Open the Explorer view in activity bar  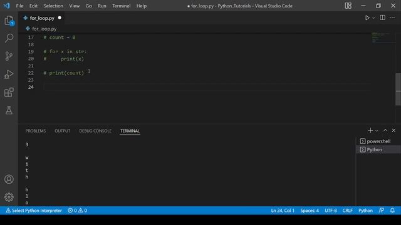(x=9, y=21)
